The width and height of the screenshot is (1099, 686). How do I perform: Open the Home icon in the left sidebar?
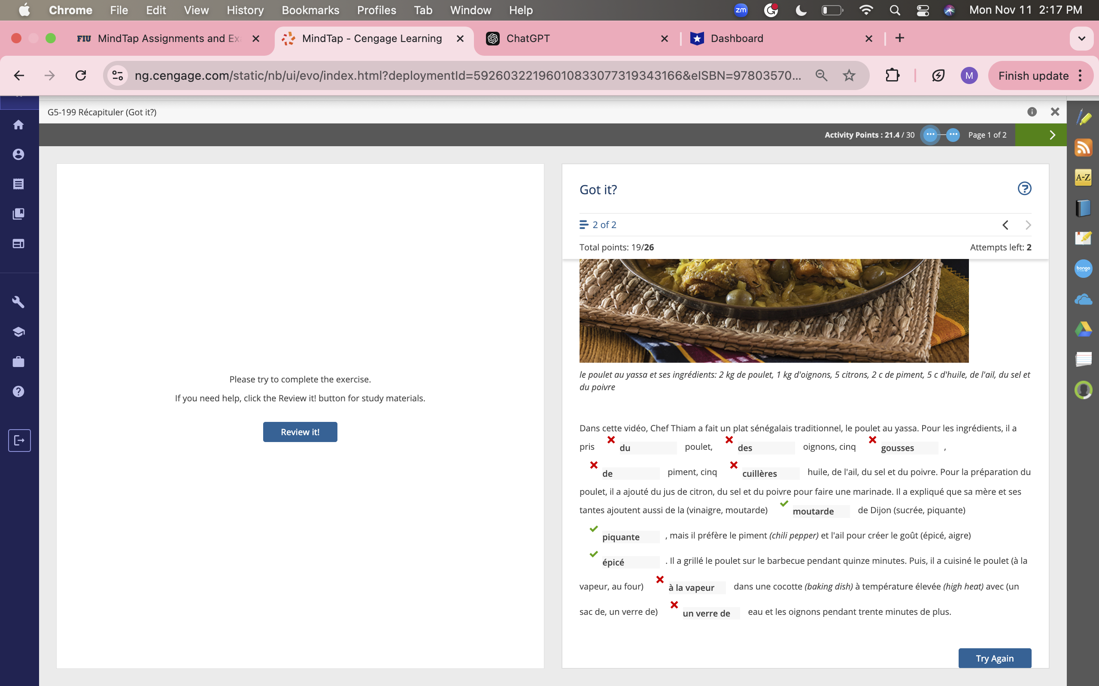pos(18,124)
